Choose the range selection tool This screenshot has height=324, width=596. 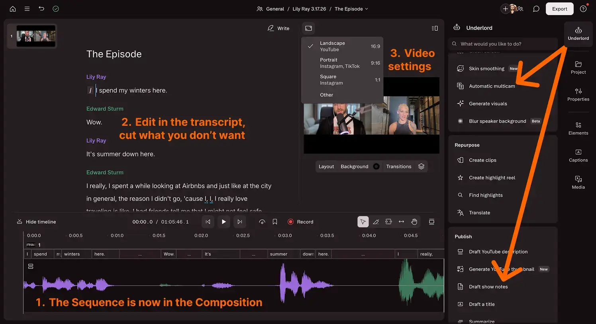(x=388, y=222)
